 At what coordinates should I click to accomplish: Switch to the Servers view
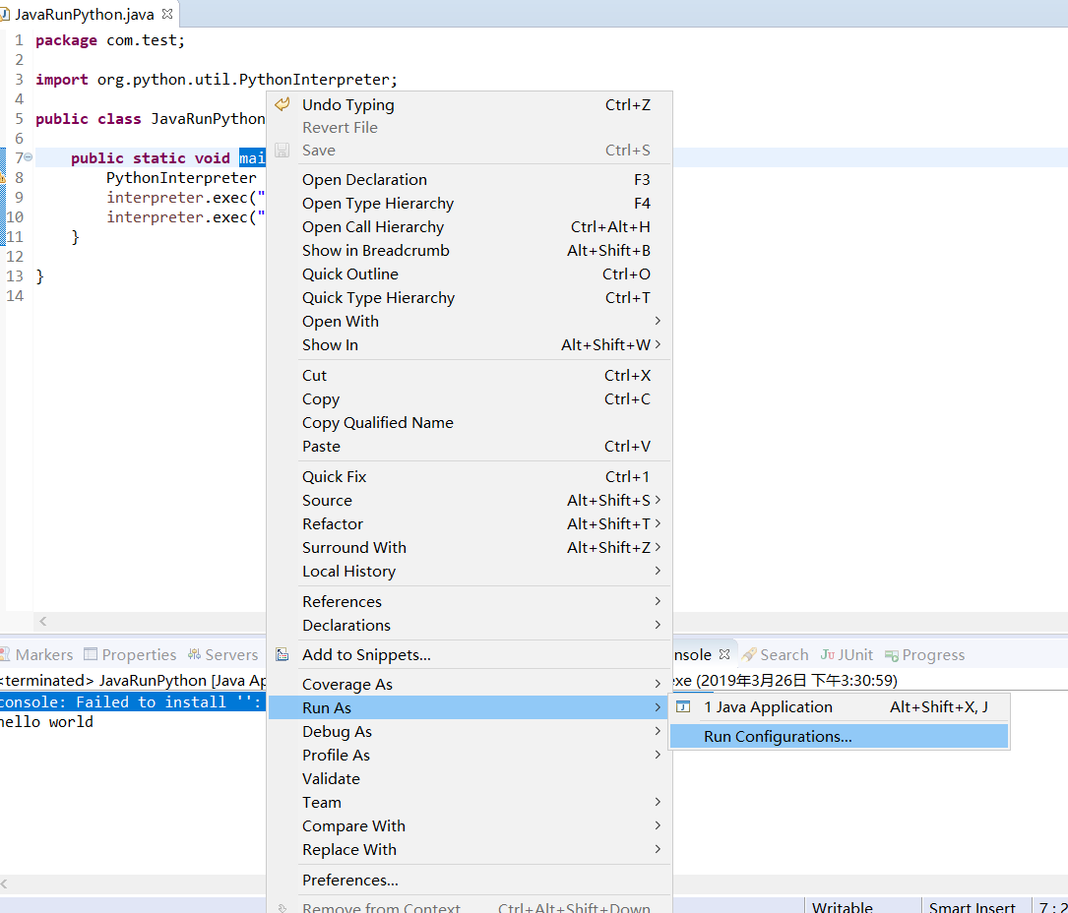pos(230,655)
